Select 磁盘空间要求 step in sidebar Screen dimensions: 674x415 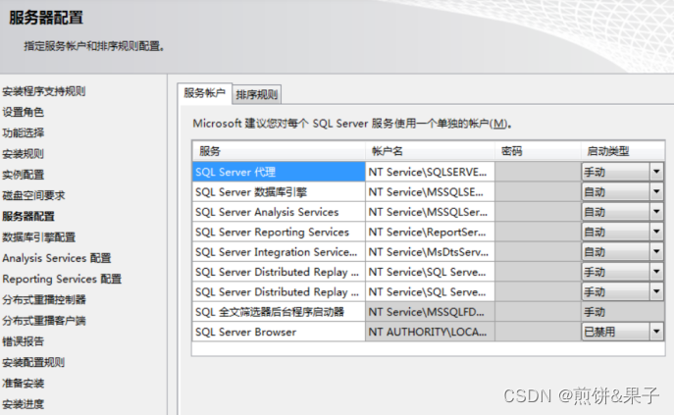tap(33, 195)
